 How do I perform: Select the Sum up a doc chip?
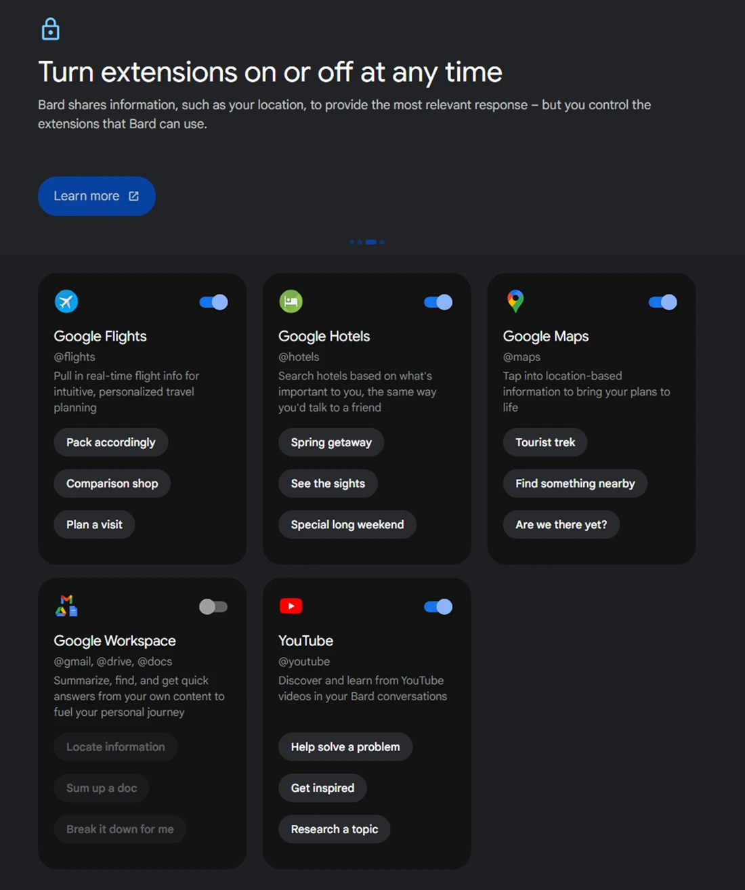[x=102, y=788]
